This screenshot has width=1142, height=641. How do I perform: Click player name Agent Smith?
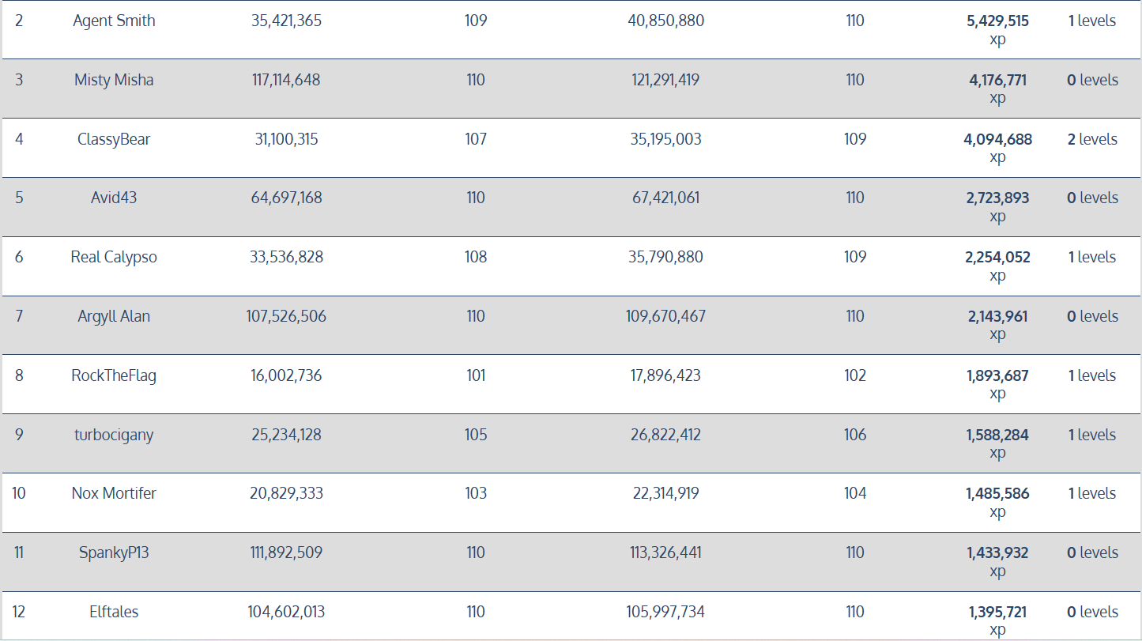(x=114, y=21)
